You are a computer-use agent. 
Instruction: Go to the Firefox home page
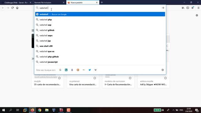17,8
